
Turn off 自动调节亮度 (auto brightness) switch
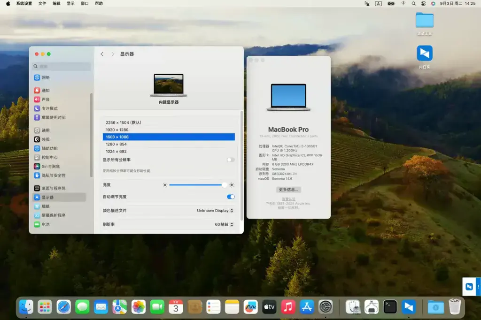tap(231, 197)
